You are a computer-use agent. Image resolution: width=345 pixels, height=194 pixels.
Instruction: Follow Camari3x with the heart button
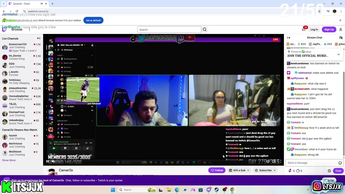(217, 170)
